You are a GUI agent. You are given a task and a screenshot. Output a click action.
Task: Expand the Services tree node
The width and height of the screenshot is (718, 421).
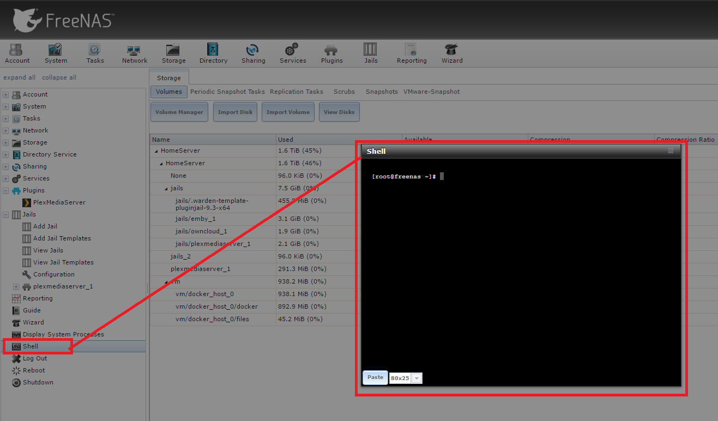(6, 178)
